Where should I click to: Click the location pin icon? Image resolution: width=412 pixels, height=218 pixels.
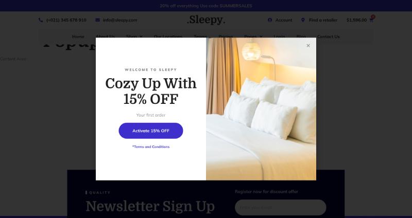coord(303,20)
